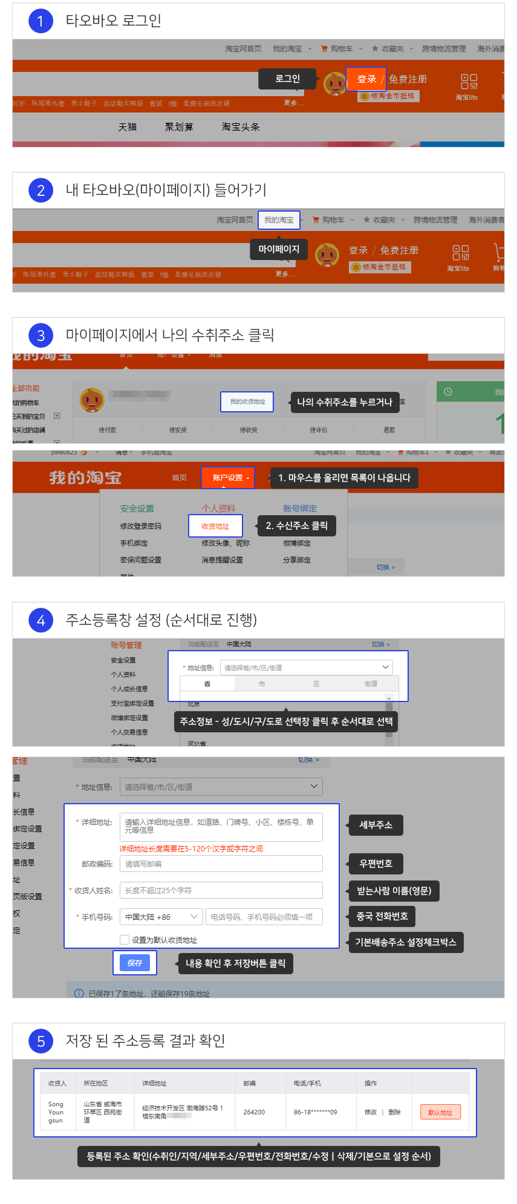Open the 地址信息 region dropdown with 省 tabs below

coord(306,668)
